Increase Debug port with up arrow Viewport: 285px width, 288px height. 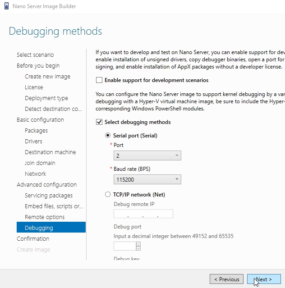(138, 244)
